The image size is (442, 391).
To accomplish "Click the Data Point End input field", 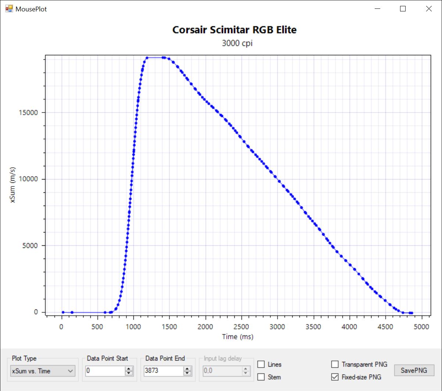I will (164, 371).
